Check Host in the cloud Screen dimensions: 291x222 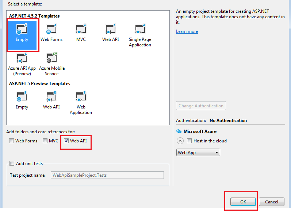tap(189, 141)
